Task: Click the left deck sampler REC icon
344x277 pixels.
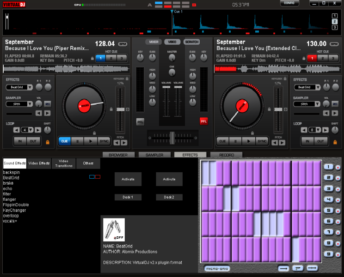Action: [47, 104]
